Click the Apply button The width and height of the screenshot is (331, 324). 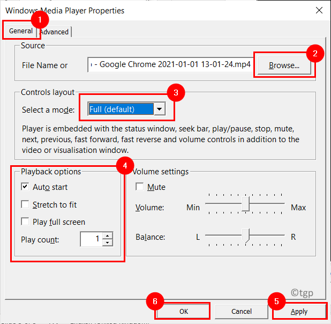tap(299, 312)
